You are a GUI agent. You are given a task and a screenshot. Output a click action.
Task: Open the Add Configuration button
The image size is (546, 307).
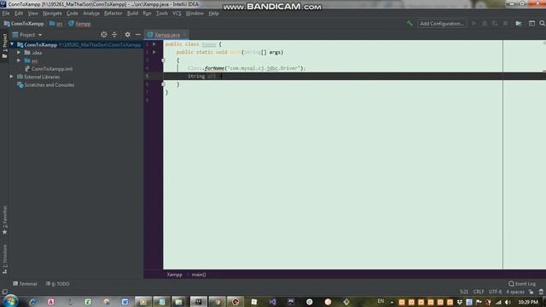point(442,24)
